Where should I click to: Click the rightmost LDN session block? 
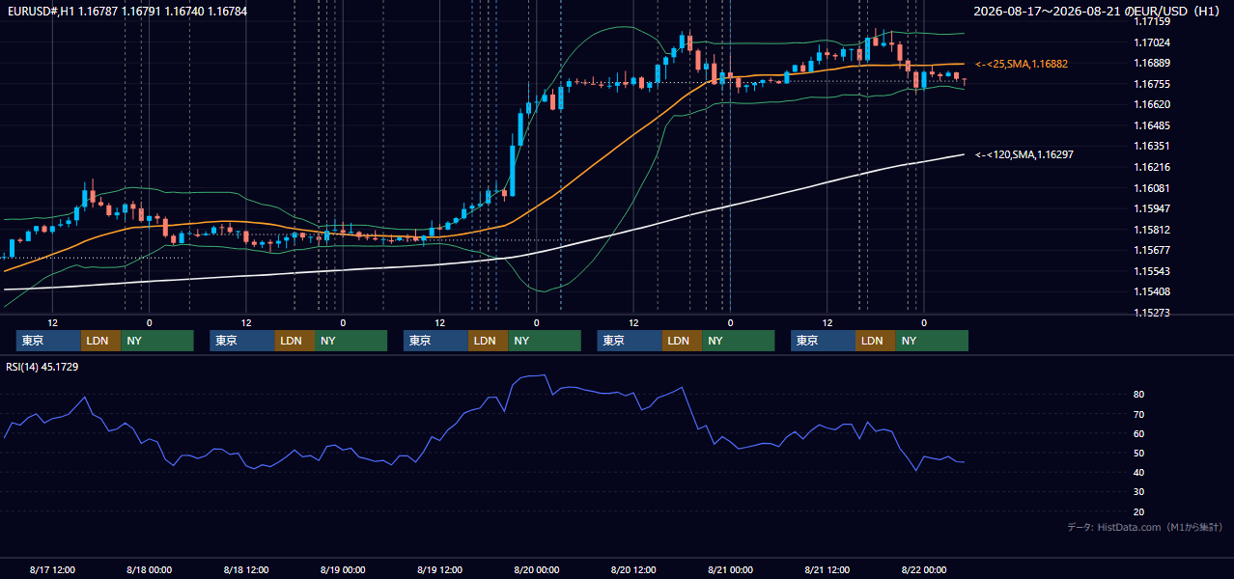[875, 341]
